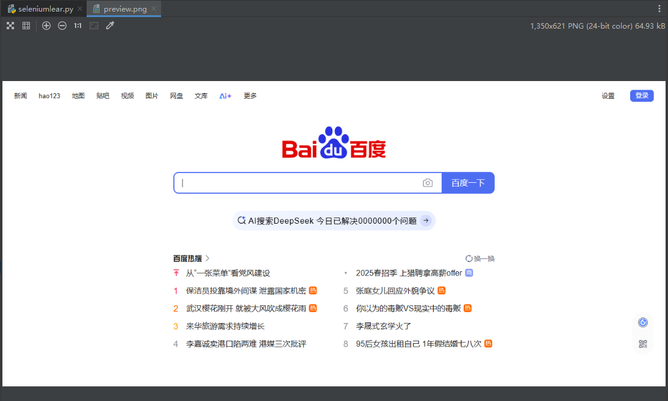Click the image file icon on preview.png tab
668x401 pixels.
pyautogui.click(x=96, y=9)
